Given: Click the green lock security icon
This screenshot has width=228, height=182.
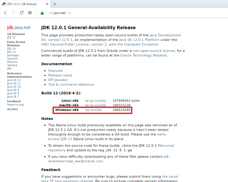Looking at the screenshot, I should pos(42,13).
